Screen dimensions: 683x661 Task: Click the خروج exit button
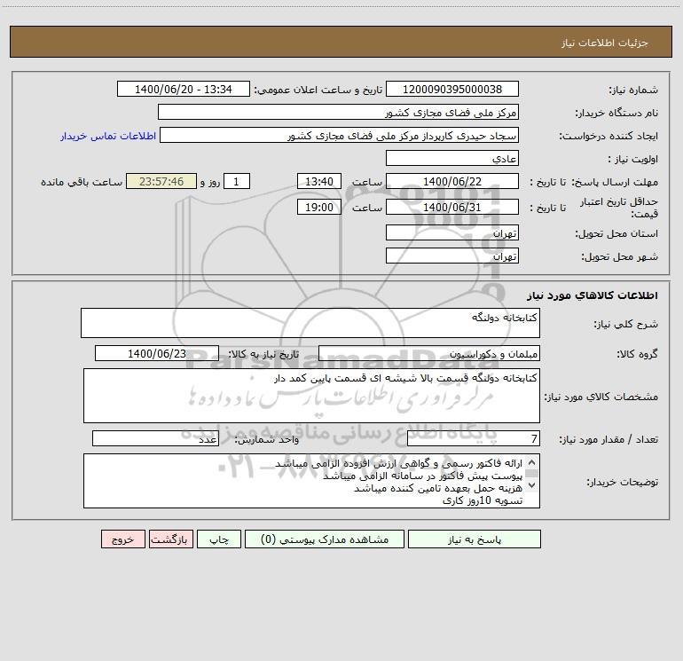(x=122, y=539)
